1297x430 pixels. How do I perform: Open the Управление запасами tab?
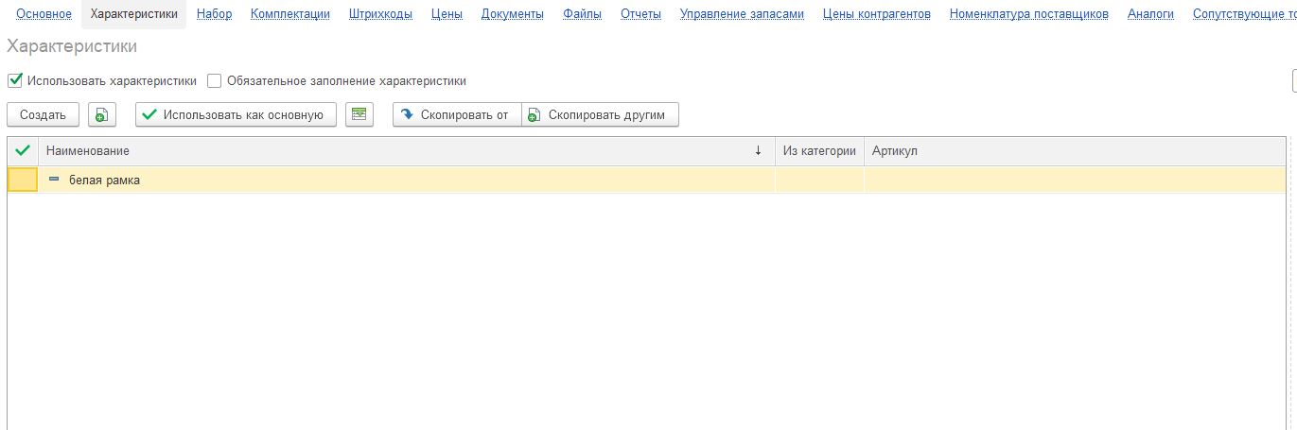click(742, 14)
